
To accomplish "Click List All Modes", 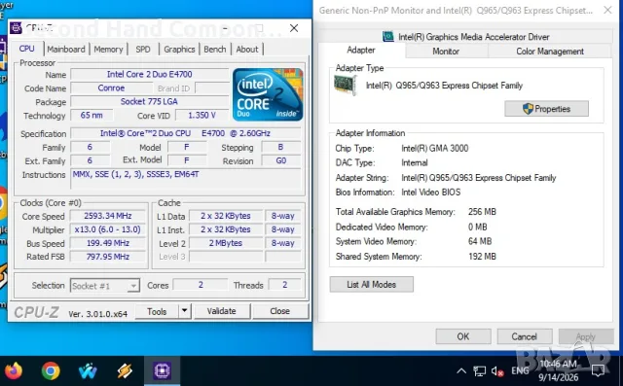I will click(372, 285).
